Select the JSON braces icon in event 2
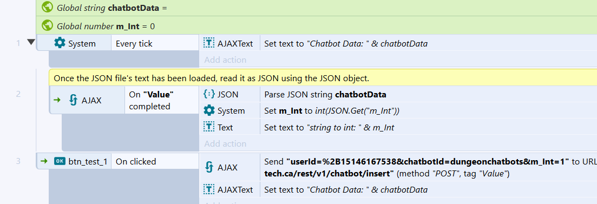597x204 pixels. pos(208,94)
